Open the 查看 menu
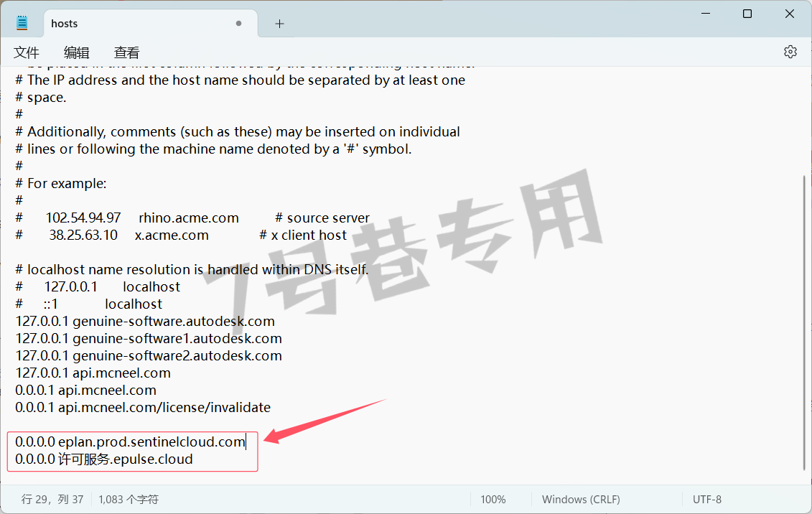The height and width of the screenshot is (514, 812). (x=126, y=52)
